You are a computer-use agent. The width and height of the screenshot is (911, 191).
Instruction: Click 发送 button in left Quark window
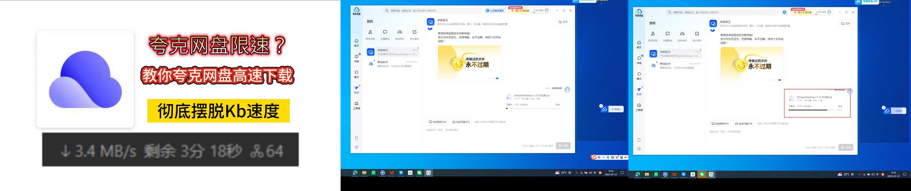tap(563, 146)
